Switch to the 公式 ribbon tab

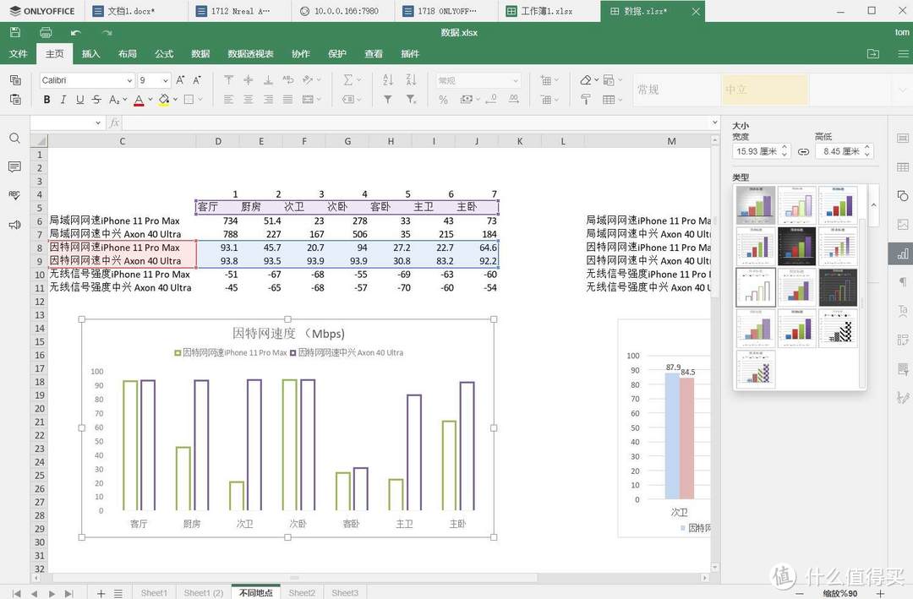(164, 53)
